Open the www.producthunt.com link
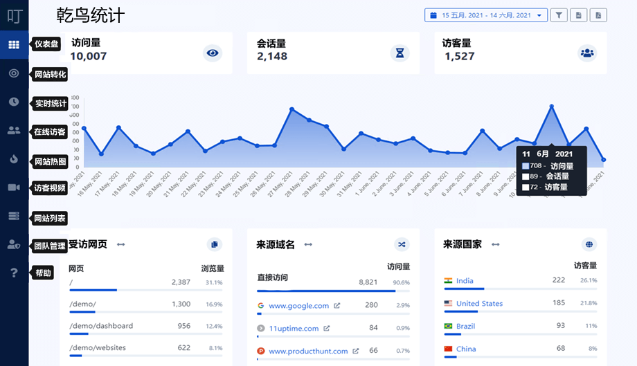The width and height of the screenshot is (637, 366). click(x=308, y=351)
